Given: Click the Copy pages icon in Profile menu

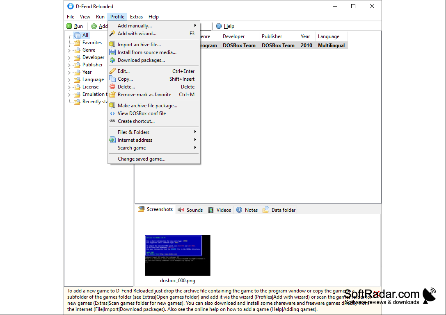Looking at the screenshot, I should coord(113,79).
